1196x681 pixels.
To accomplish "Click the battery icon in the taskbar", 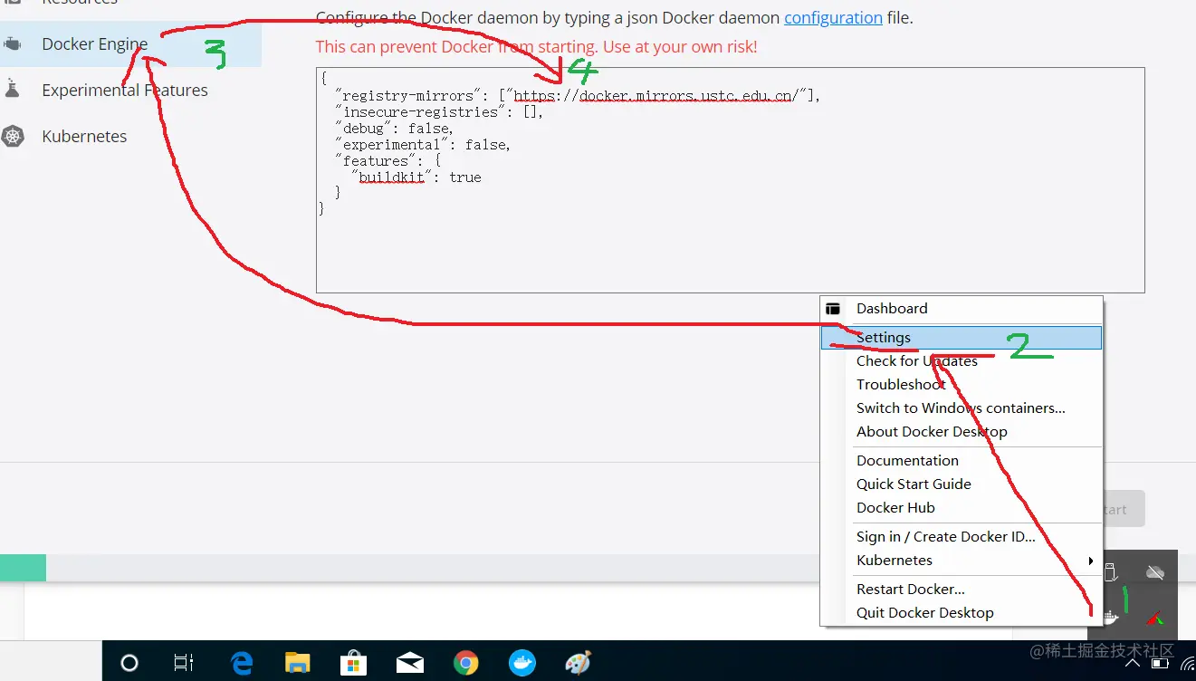I will tap(1159, 666).
